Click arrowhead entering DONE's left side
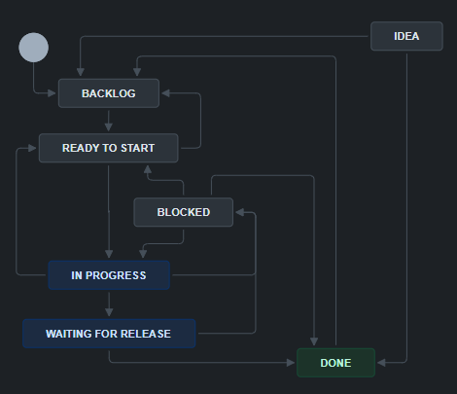This screenshot has width=457, height=394. 291,363
